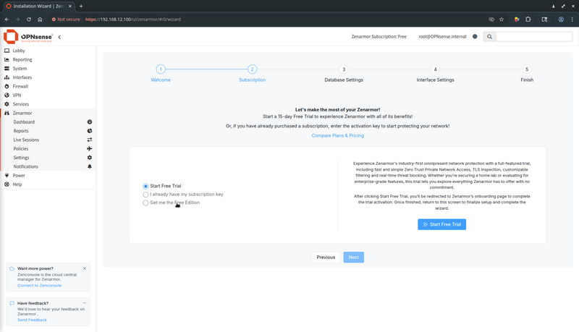Click the Reporting chart icon
579x332 pixels.
[x=7, y=59]
